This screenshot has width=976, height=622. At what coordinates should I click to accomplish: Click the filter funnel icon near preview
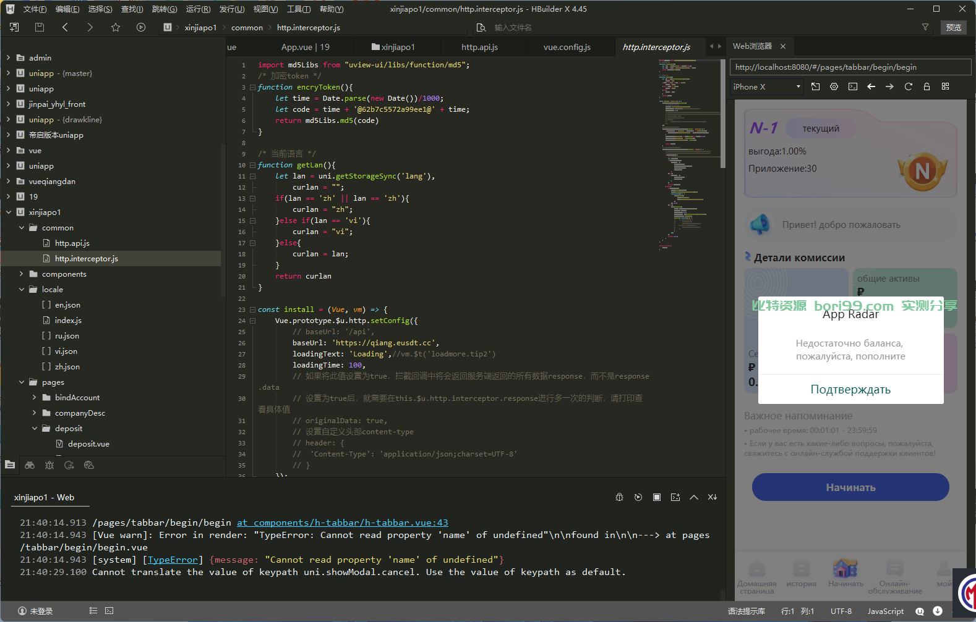click(925, 27)
